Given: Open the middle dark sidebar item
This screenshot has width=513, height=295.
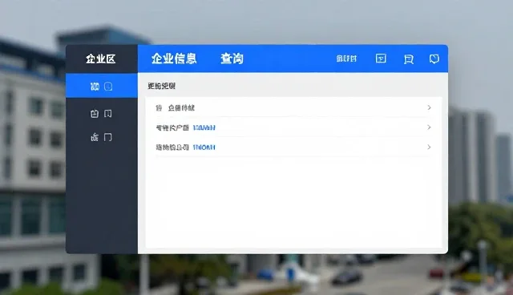Looking at the screenshot, I should point(102,114).
